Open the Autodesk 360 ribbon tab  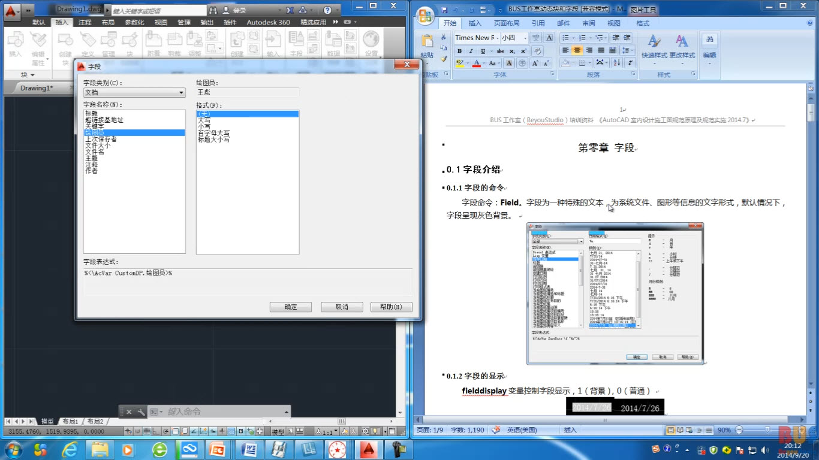[x=268, y=22]
